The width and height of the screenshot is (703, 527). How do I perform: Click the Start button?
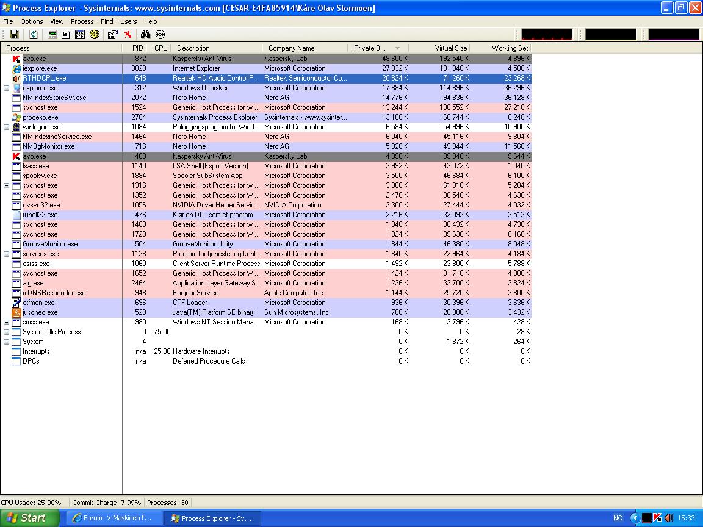(29, 518)
